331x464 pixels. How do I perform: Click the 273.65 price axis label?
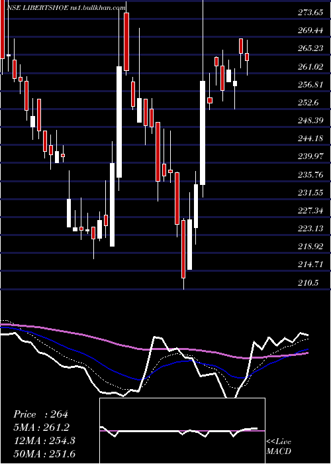pyautogui.click(x=310, y=13)
